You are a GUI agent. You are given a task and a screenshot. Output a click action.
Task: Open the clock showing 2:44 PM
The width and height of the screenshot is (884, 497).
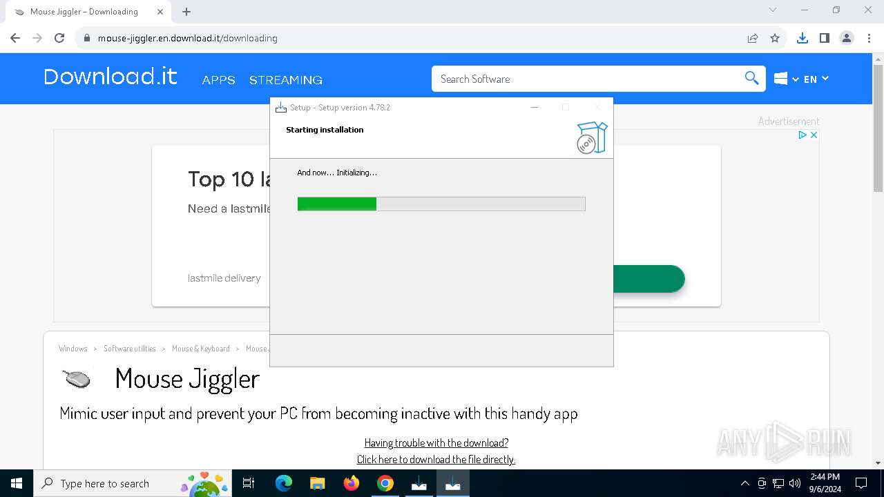coord(825,483)
